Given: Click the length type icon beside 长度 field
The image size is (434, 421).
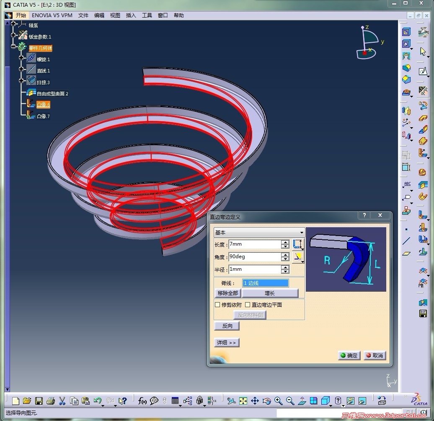Looking at the screenshot, I should 297,244.
